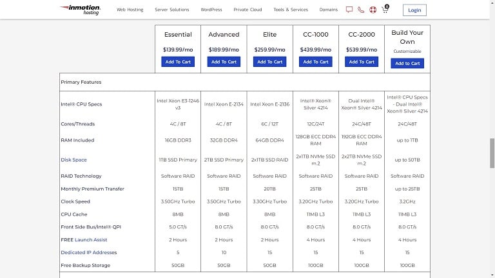Click the $139.99/mo price

pos(178,50)
